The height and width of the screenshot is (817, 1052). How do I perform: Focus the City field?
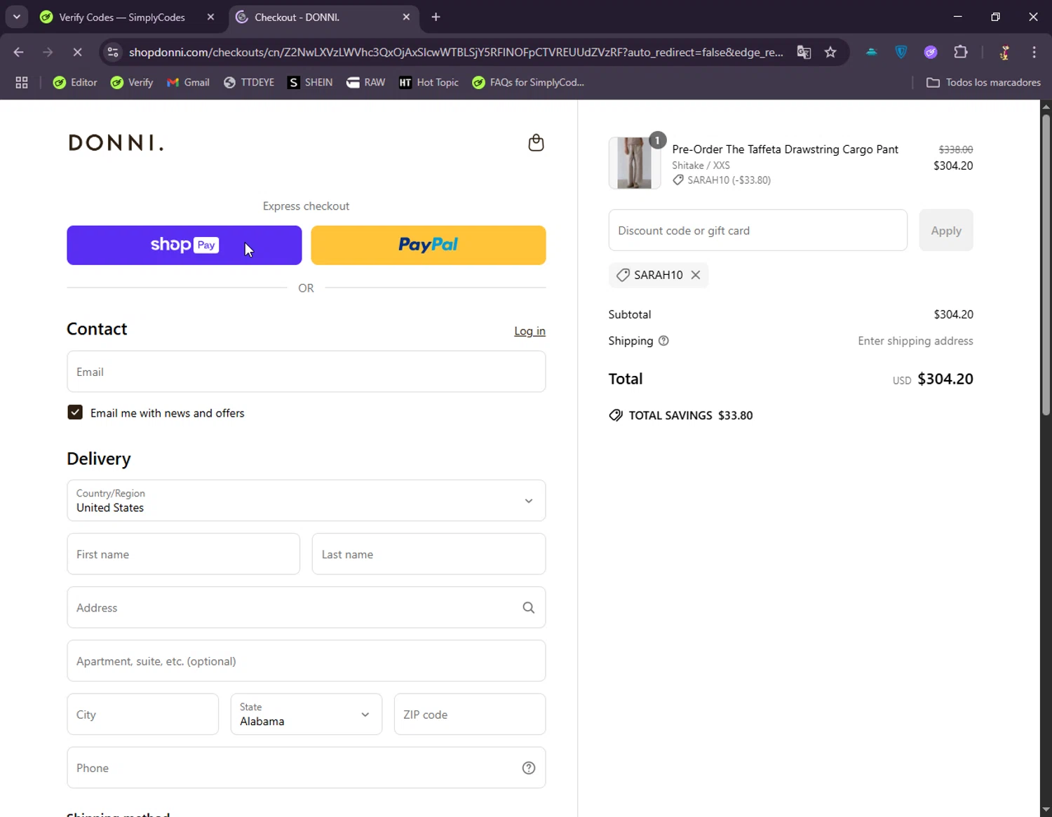pyautogui.click(x=143, y=715)
